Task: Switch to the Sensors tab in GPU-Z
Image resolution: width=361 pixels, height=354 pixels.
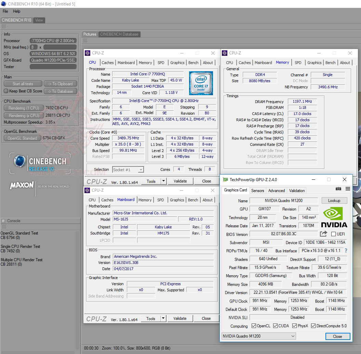Action: [257, 191]
